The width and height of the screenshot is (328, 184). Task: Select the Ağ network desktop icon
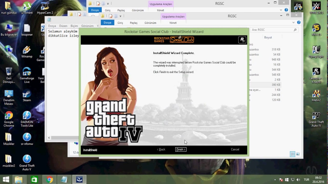tap(9, 52)
